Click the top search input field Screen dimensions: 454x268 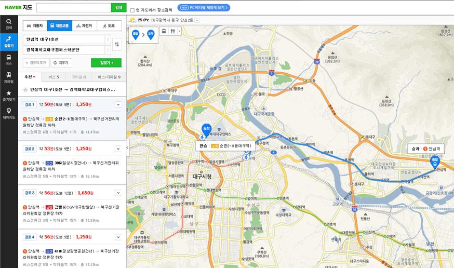coord(73,8)
